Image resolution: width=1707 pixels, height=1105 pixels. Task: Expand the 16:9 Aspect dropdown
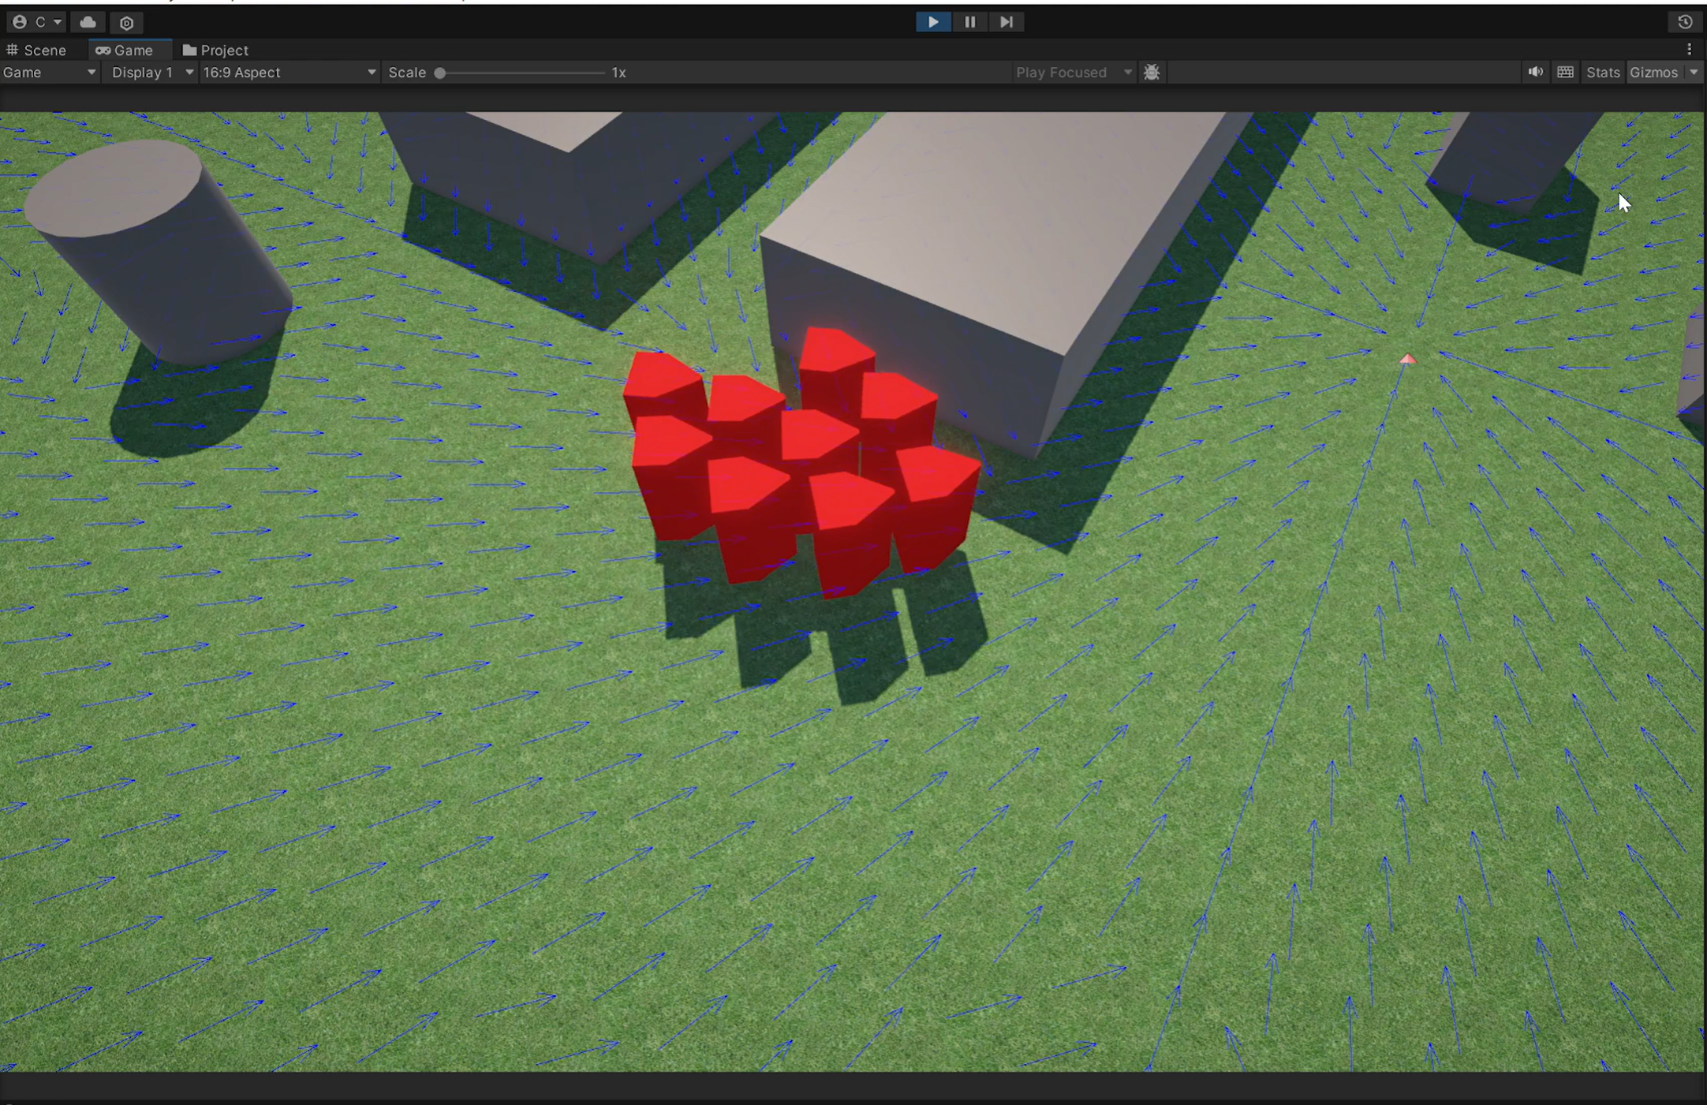point(289,73)
